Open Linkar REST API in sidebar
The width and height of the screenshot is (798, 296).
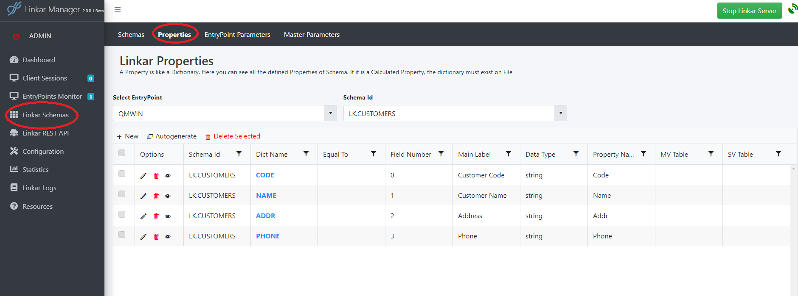(45, 133)
